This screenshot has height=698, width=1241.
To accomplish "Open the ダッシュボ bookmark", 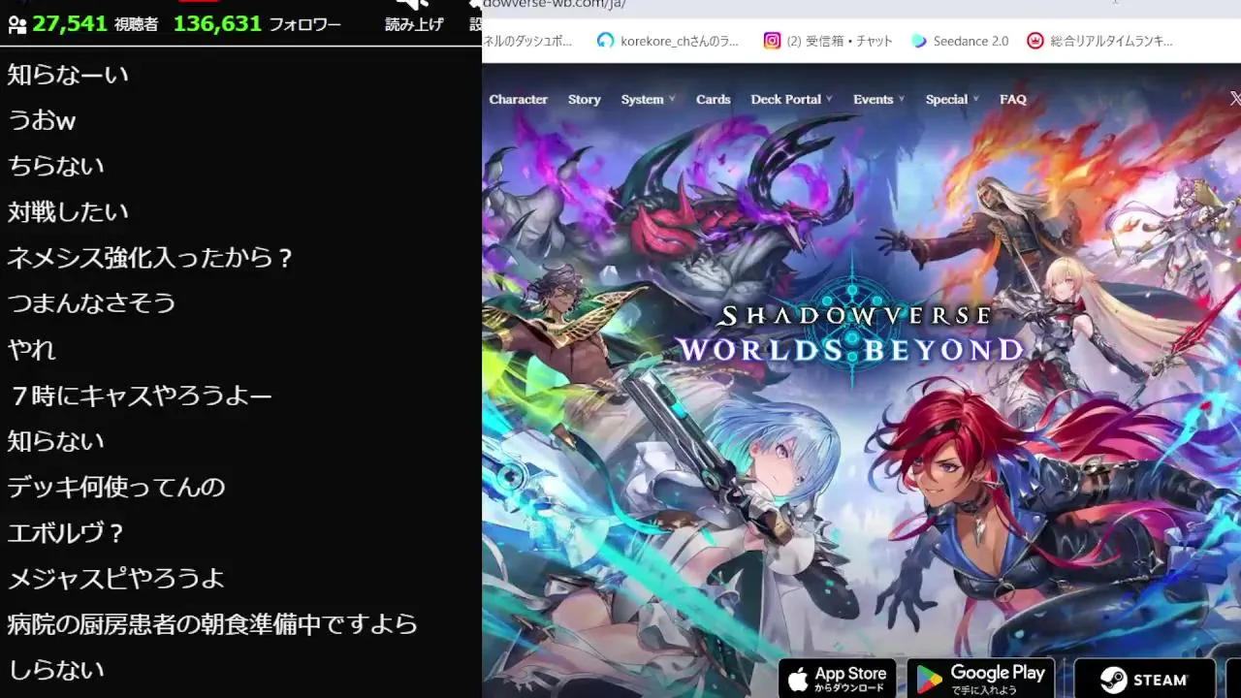I will click(x=527, y=41).
